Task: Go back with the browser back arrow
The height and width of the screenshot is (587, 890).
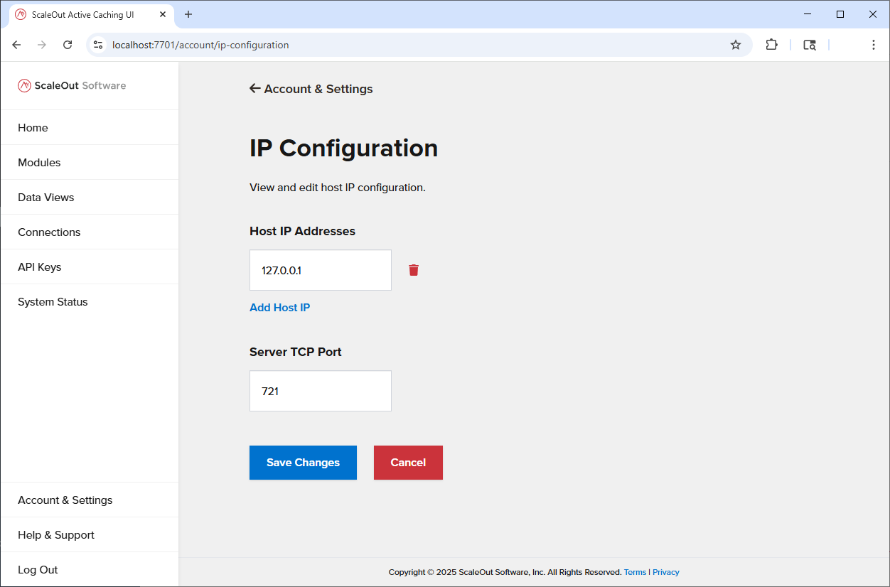Action: tap(16, 45)
